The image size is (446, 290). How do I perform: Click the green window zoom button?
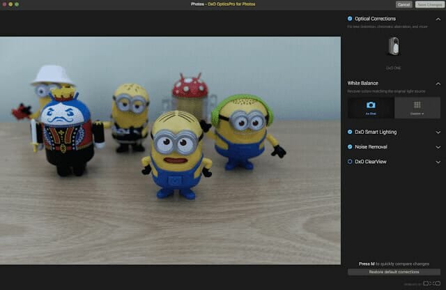click(17, 4)
